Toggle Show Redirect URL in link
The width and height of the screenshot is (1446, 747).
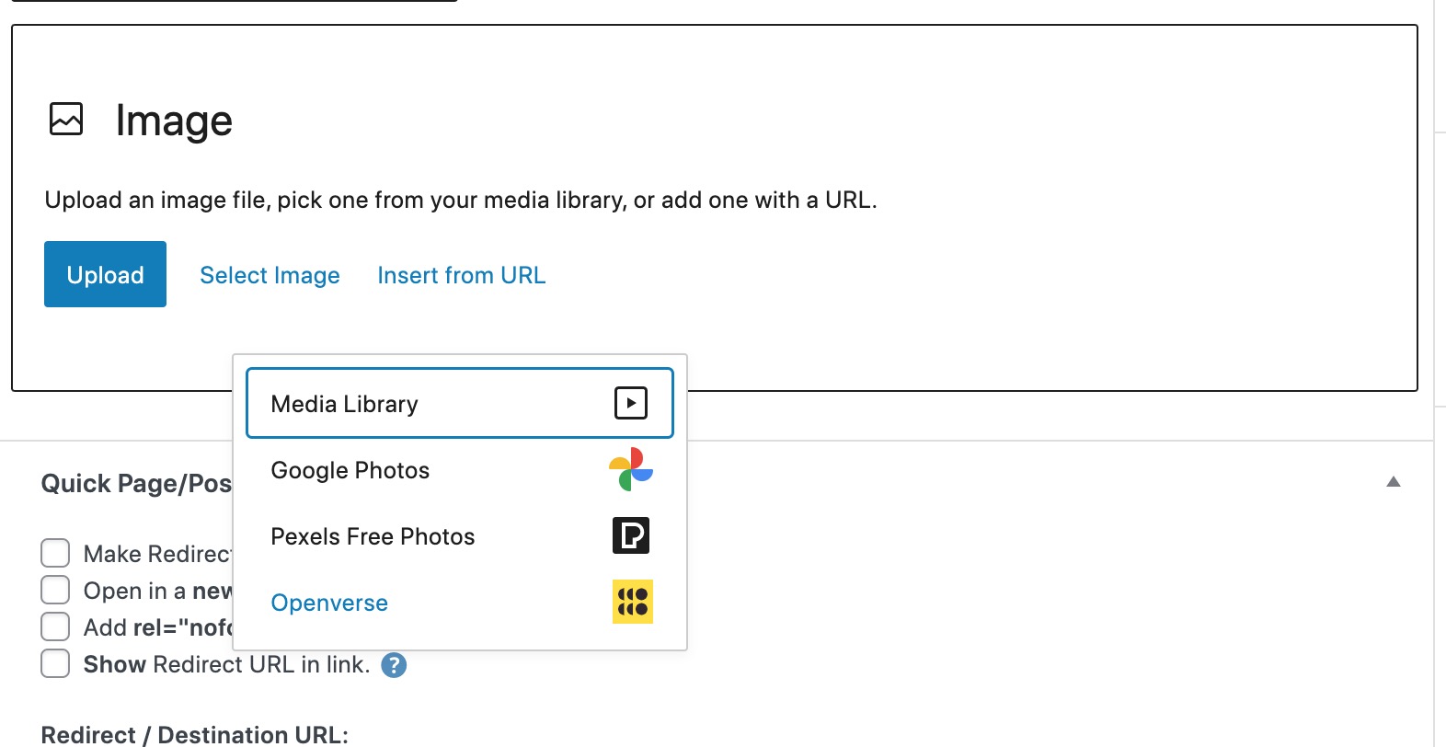[55, 663]
